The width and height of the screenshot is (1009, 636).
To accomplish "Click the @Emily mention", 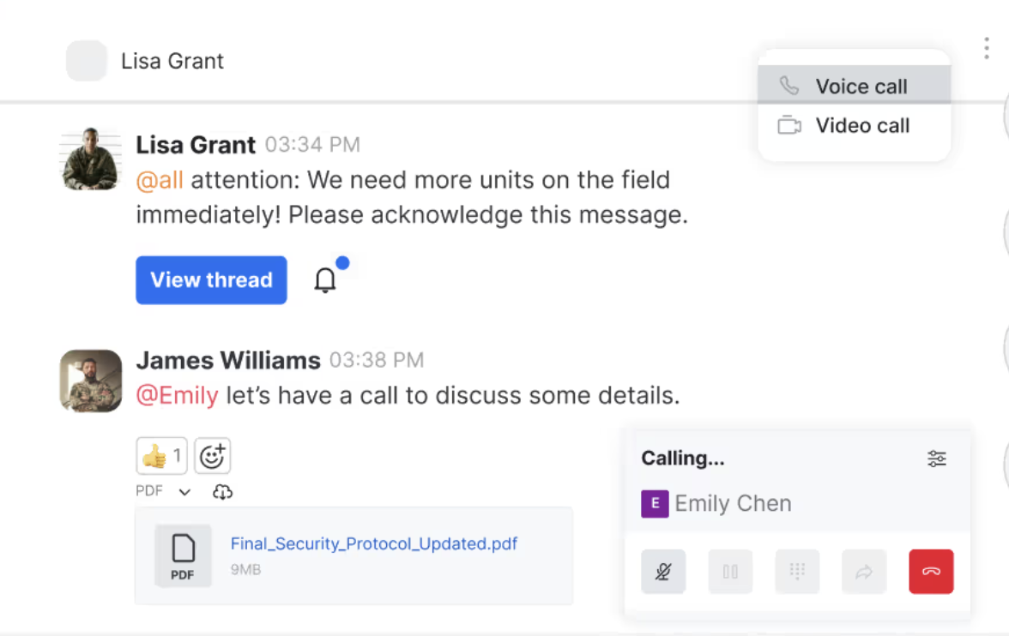I will pyautogui.click(x=178, y=396).
